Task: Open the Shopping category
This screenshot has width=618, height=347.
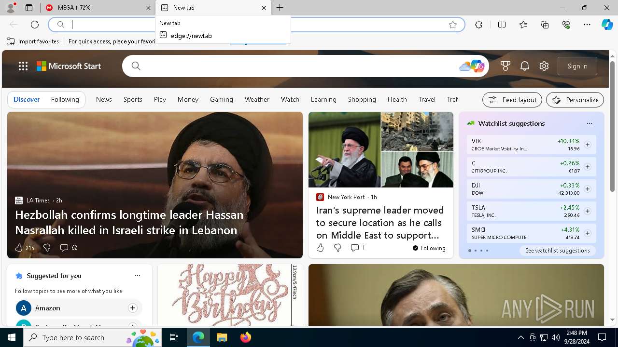Action: pyautogui.click(x=362, y=99)
